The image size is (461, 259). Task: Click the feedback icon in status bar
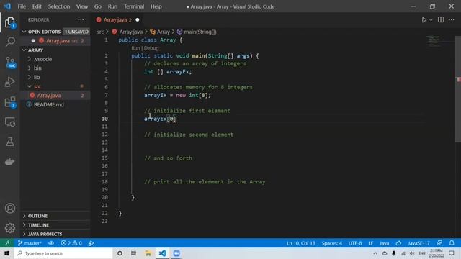[439, 243]
